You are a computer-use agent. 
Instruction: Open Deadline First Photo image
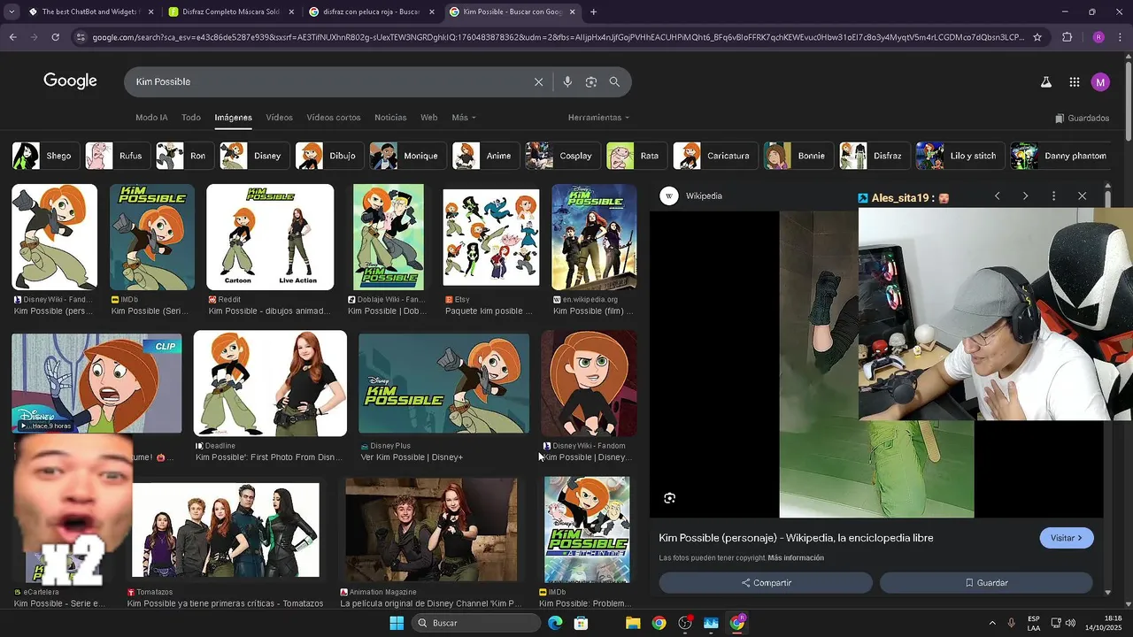(x=270, y=383)
